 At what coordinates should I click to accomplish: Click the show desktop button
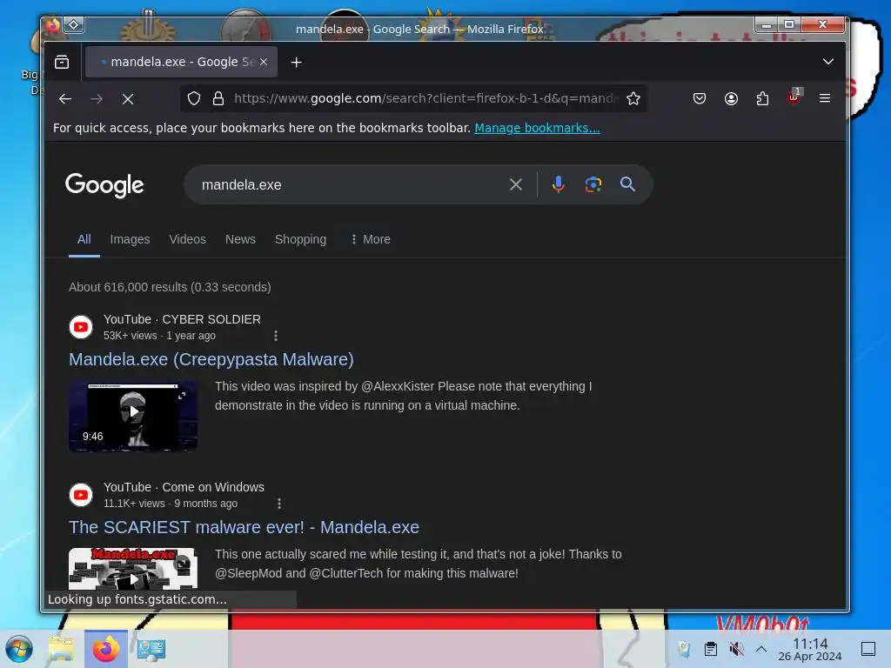pos(868,649)
